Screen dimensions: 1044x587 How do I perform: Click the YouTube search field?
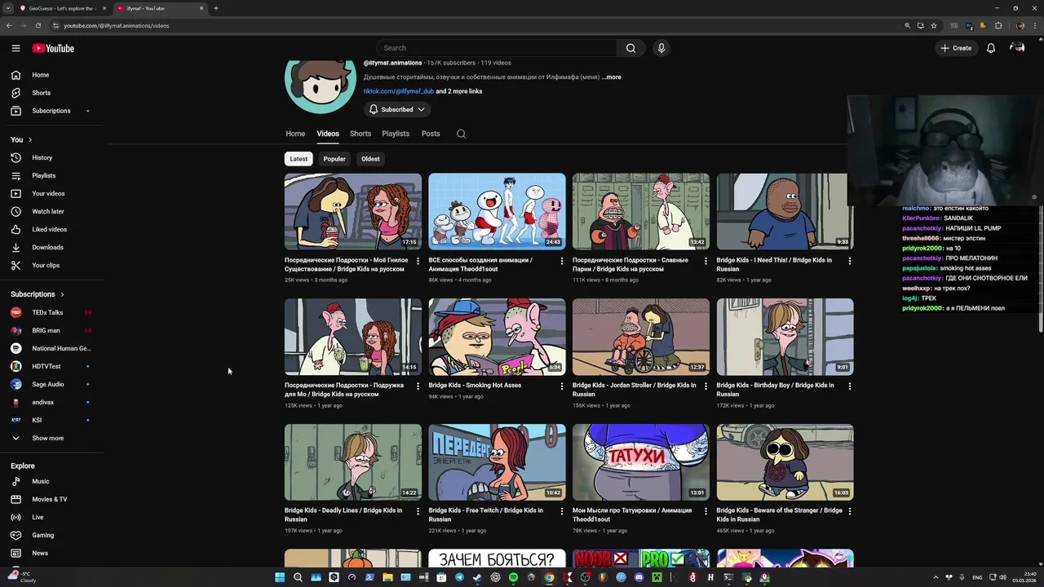click(x=498, y=48)
